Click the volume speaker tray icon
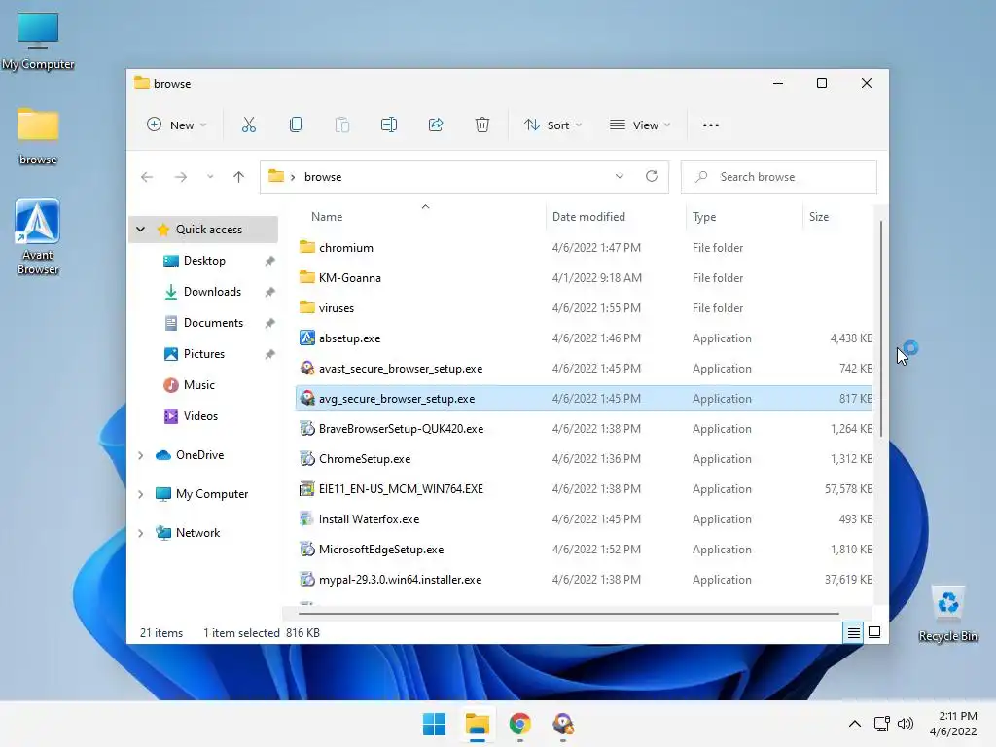Image resolution: width=996 pixels, height=747 pixels. pyautogui.click(x=906, y=724)
